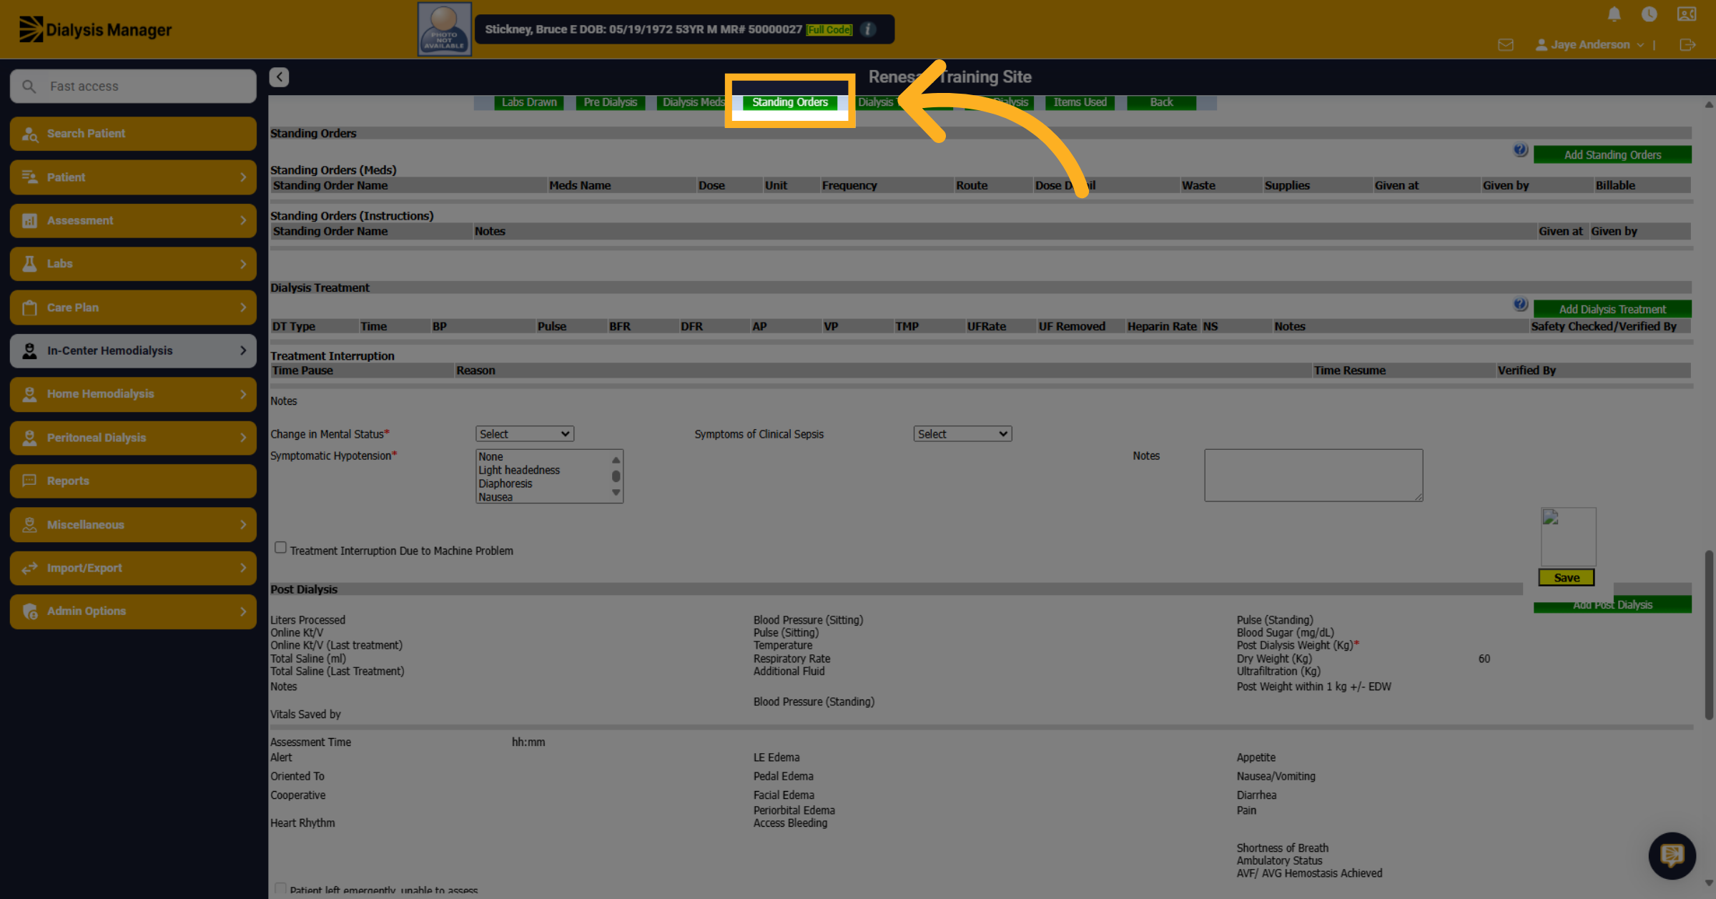Switch to the Standing Orders tab
Image resolution: width=1716 pixels, height=899 pixels.
tap(789, 102)
